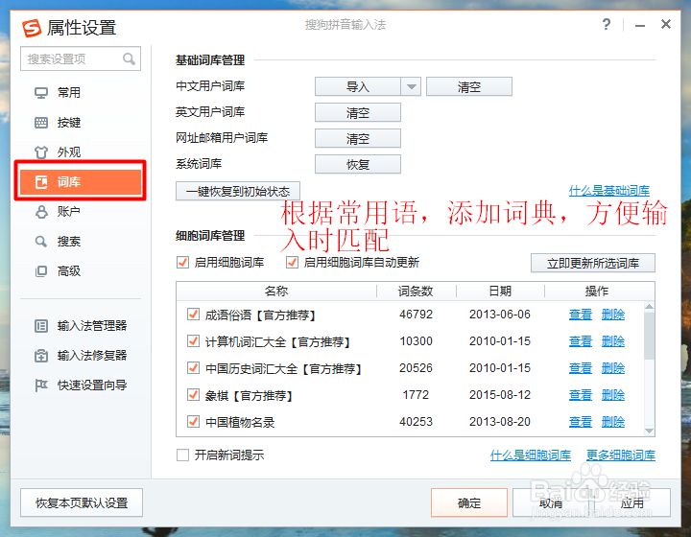
Task: Click the 词条数 column header
Action: click(x=416, y=291)
